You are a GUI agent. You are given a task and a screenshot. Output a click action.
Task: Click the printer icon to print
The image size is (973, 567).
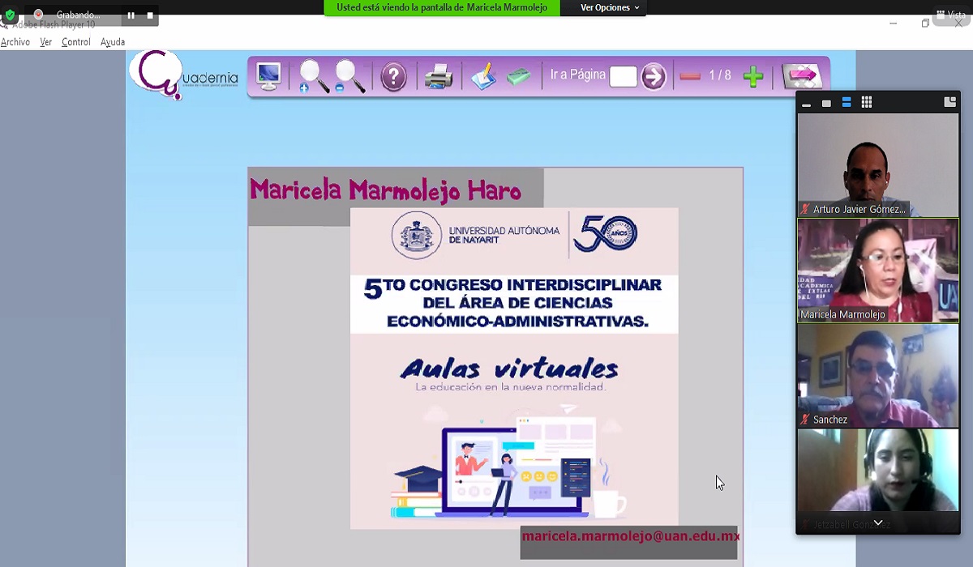click(x=439, y=77)
